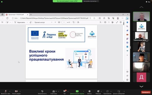152x95 pixels.
Task: Open the Безопасность shield icon
Action: 42,92
